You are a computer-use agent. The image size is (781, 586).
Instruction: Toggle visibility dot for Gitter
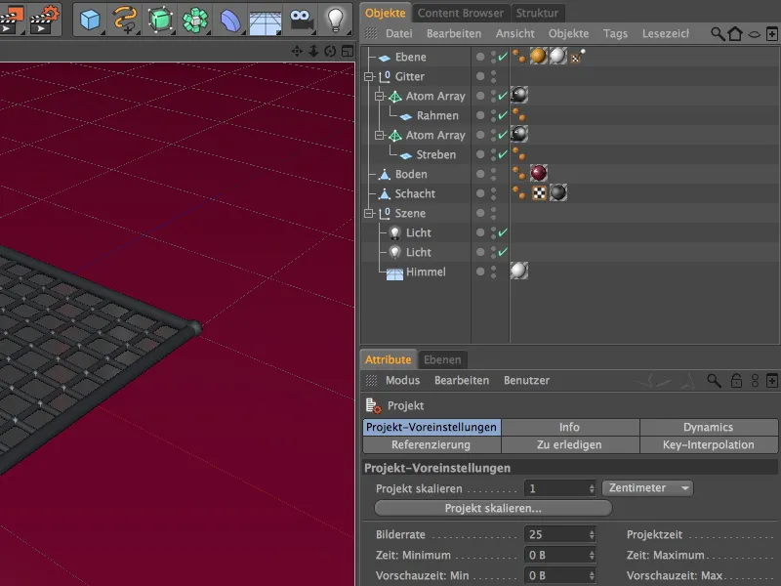click(480, 76)
